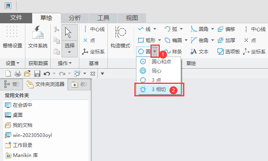Click the window switch icon
This screenshot has width=268, height=161.
tap(77, 74)
